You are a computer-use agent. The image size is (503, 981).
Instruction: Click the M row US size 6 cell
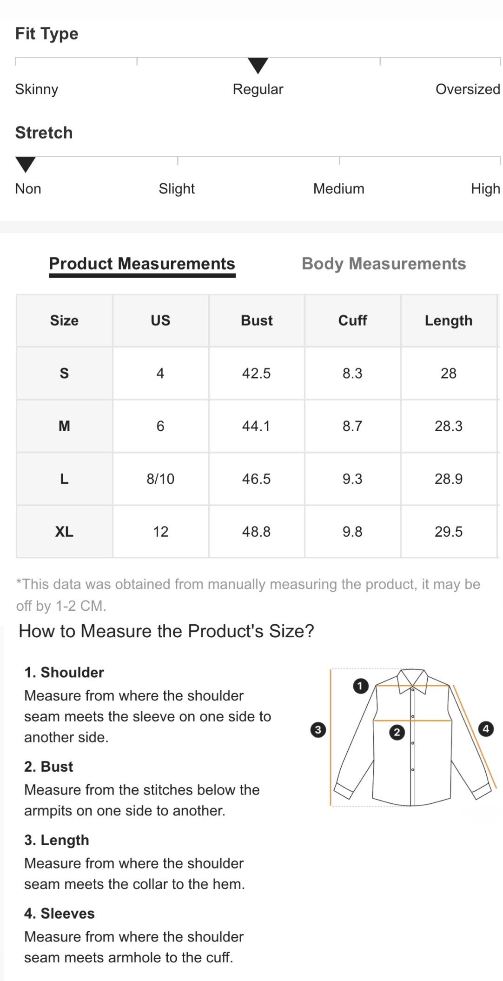pos(160,426)
